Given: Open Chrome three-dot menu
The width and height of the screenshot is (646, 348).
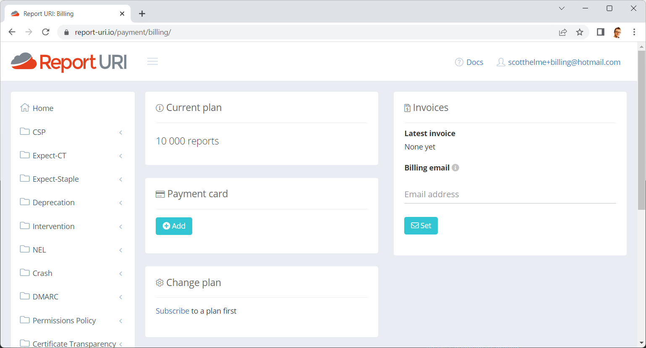Looking at the screenshot, I should click(x=634, y=32).
